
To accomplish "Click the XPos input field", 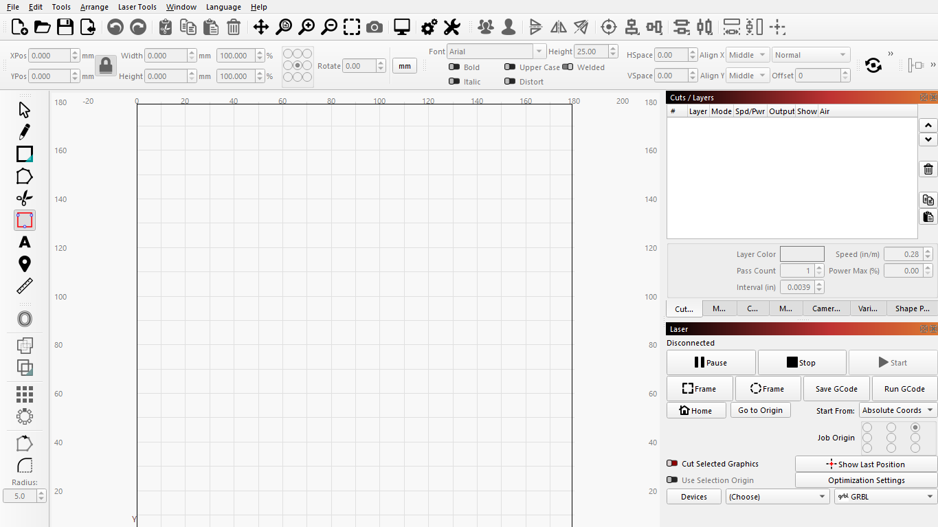I will pyautogui.click(x=49, y=56).
